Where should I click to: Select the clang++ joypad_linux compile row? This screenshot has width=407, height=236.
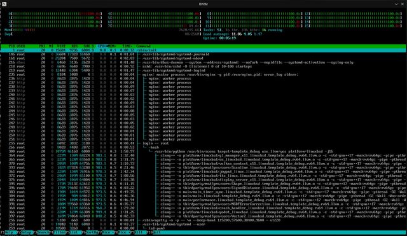203,172
